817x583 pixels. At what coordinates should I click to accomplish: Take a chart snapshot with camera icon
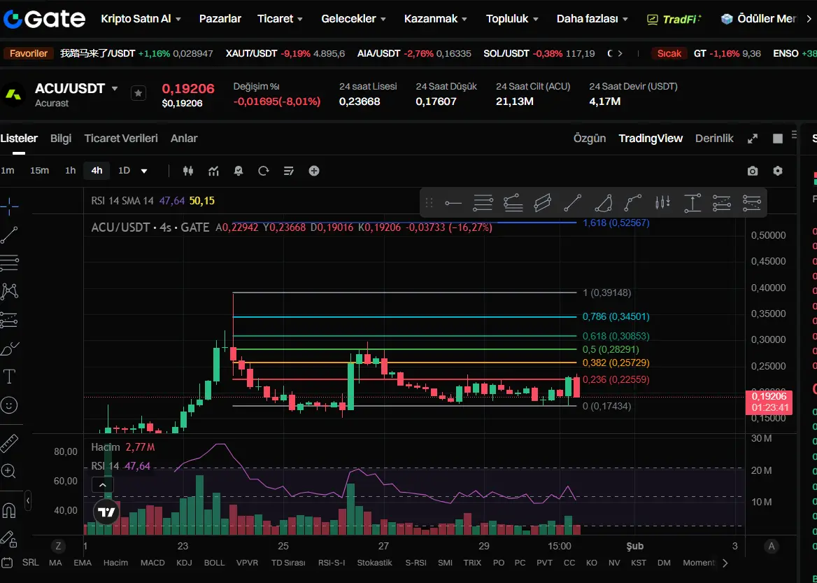pos(753,171)
